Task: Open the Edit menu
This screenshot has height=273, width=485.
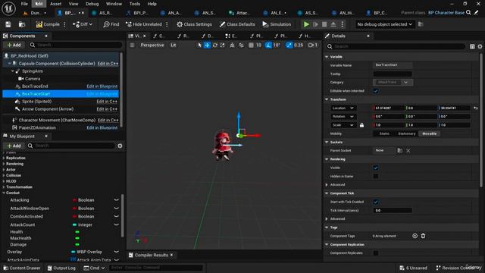Action: point(39,4)
